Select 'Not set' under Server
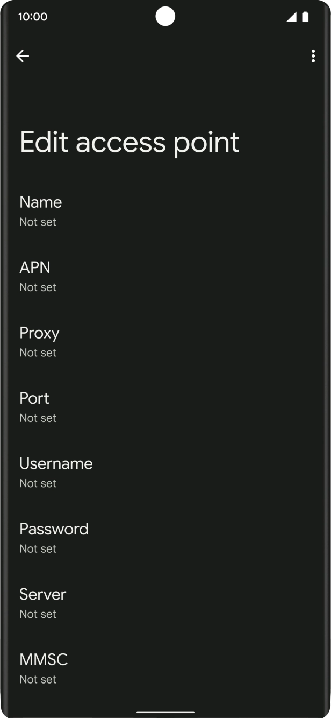The height and width of the screenshot is (718, 331). coord(38,614)
